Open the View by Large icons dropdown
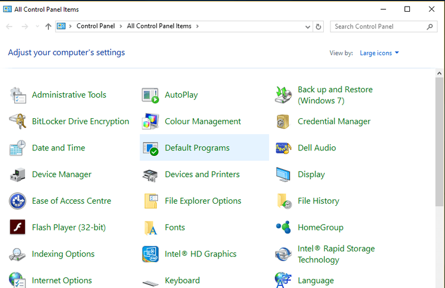 379,53
